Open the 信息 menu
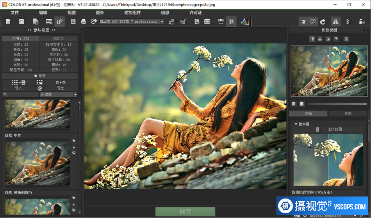This screenshot has width=371, height=218. point(165,13)
